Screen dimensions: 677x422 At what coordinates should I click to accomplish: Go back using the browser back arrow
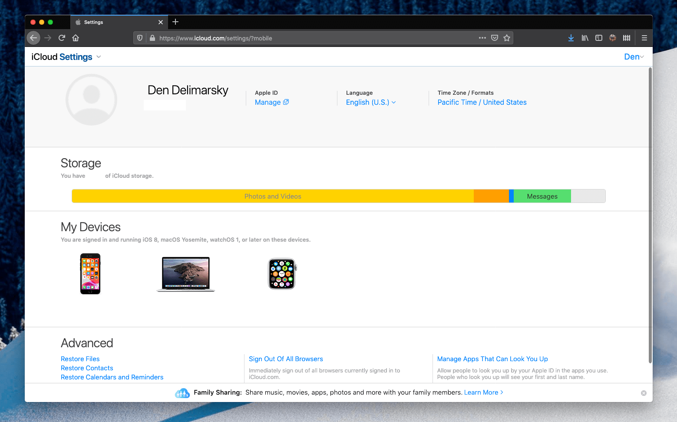(x=33, y=38)
